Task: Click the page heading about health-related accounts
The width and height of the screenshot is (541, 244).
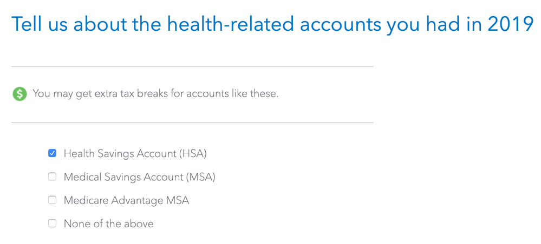Action: click(x=272, y=24)
